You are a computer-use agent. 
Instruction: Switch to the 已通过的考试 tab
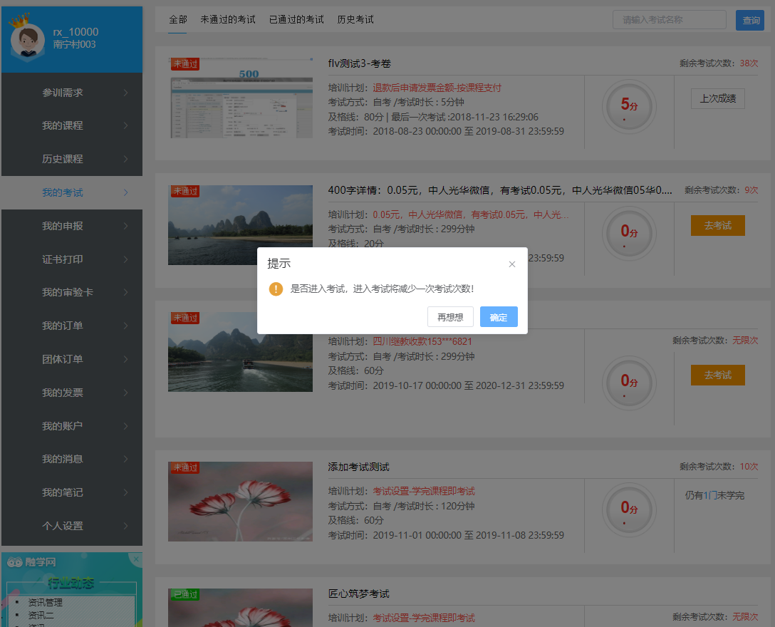pos(296,20)
